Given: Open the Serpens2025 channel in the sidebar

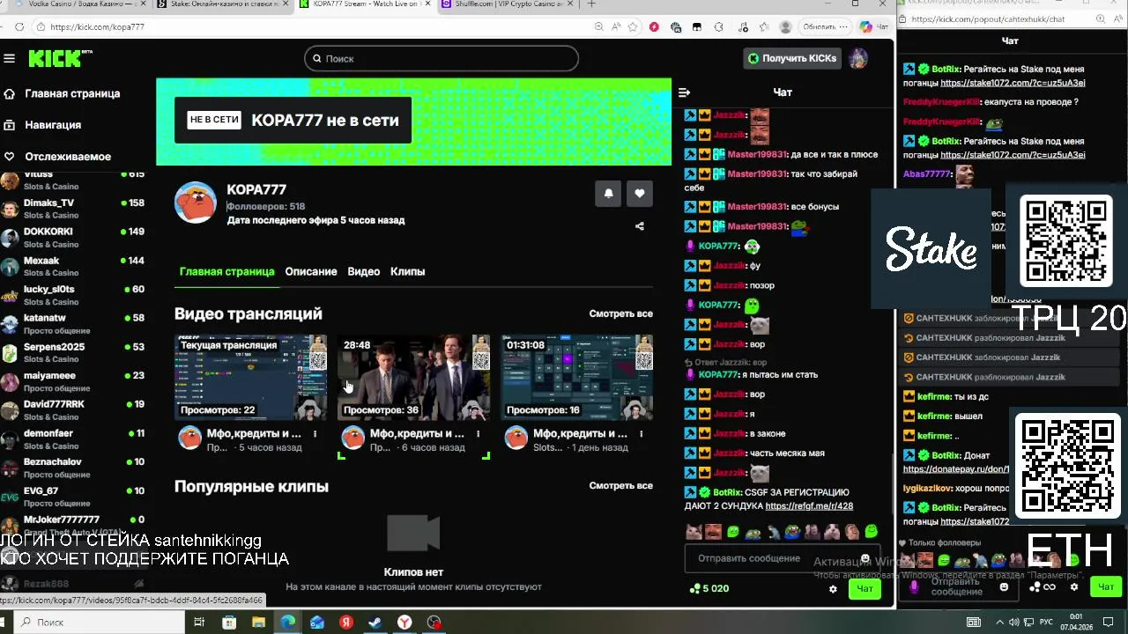Looking at the screenshot, I should pyautogui.click(x=74, y=352).
